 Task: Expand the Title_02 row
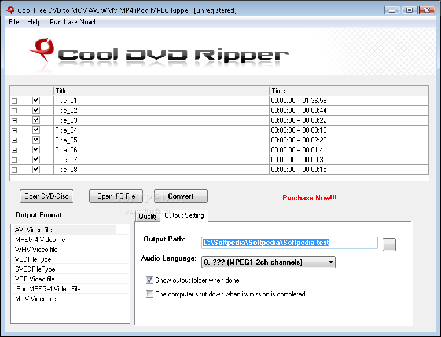click(14, 111)
